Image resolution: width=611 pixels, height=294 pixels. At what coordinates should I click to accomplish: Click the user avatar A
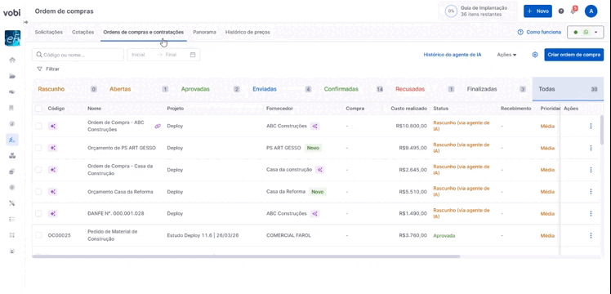pos(591,11)
